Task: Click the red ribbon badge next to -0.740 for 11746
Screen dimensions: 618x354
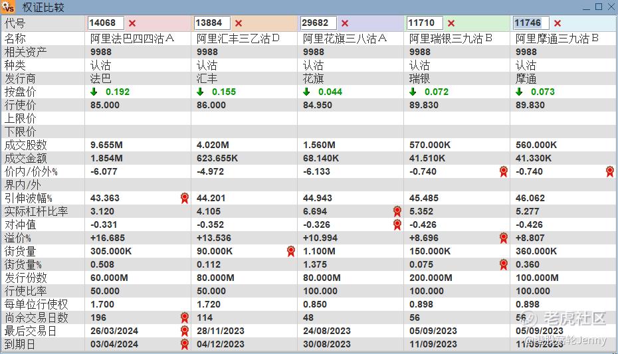Action: pos(610,171)
